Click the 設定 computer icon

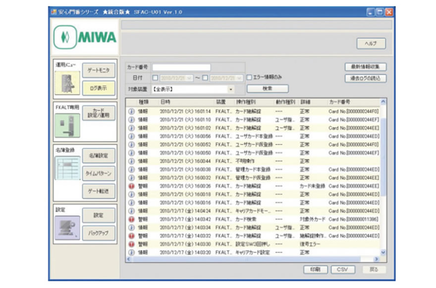tap(67, 228)
